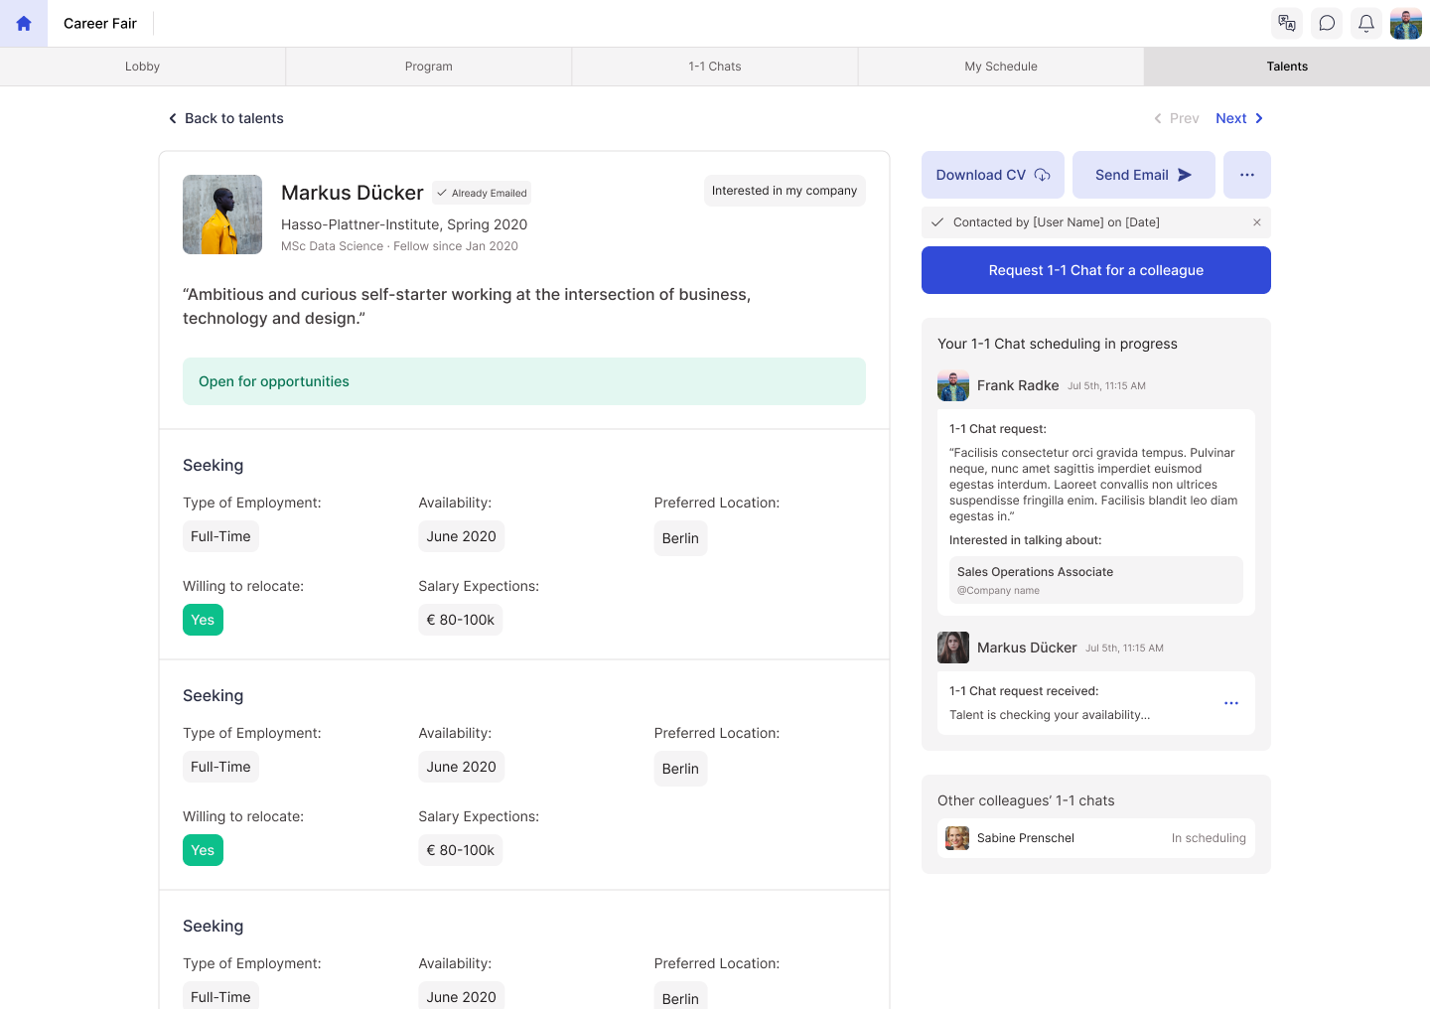Click the Interested in my company tag

(785, 191)
